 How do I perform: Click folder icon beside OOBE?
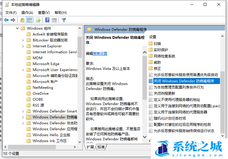point(28,99)
